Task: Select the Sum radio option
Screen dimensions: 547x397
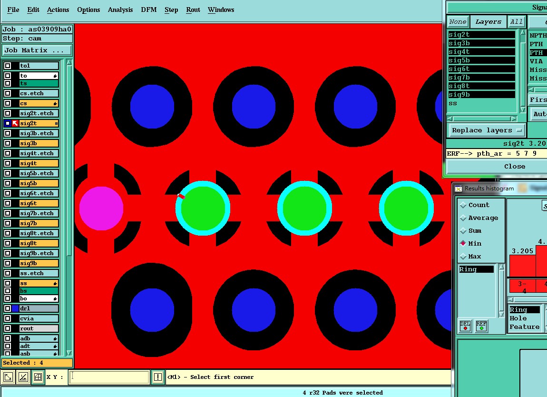Action: click(x=463, y=231)
